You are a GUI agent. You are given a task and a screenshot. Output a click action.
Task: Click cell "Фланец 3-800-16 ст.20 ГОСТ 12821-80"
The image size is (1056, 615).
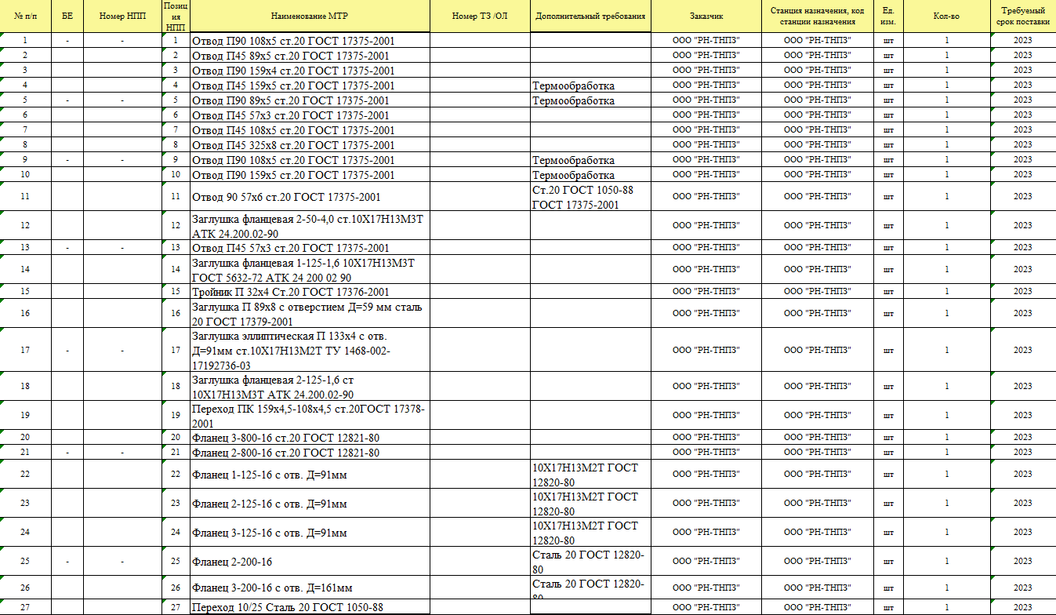(310, 438)
